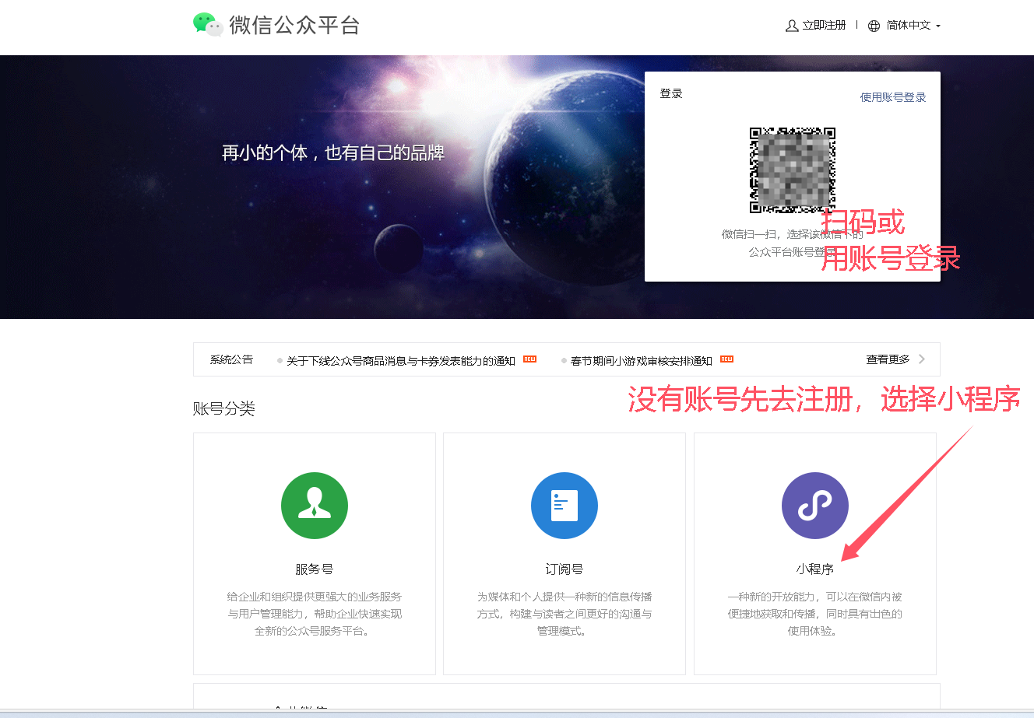1034x718 pixels.
Task: Click the 系统公告 label
Action: tap(231, 359)
